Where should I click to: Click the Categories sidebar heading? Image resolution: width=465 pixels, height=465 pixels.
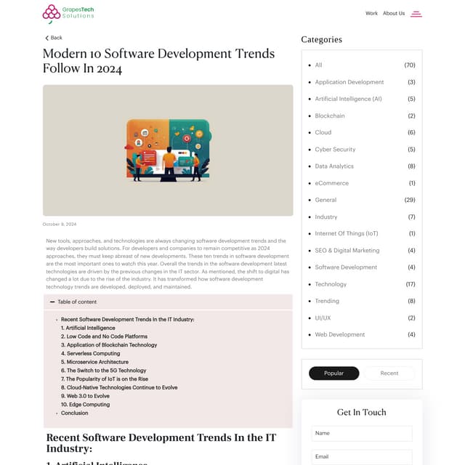tap(321, 40)
